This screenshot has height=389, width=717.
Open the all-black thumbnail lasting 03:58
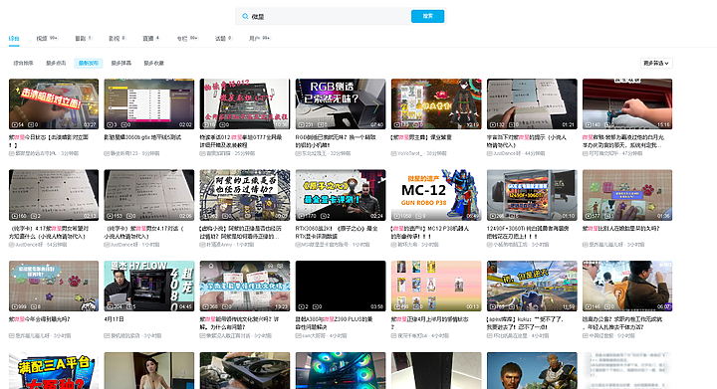(x=341, y=286)
